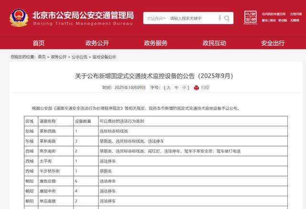
Task: Go to the 政务服务 menu
Action: (156, 43)
